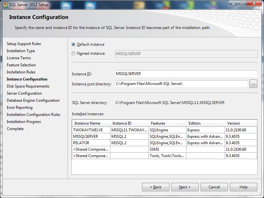Click the Instance root directory field
This screenshot has width=264, height=198.
tap(181, 84)
